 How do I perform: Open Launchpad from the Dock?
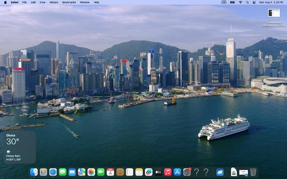coord(43,172)
